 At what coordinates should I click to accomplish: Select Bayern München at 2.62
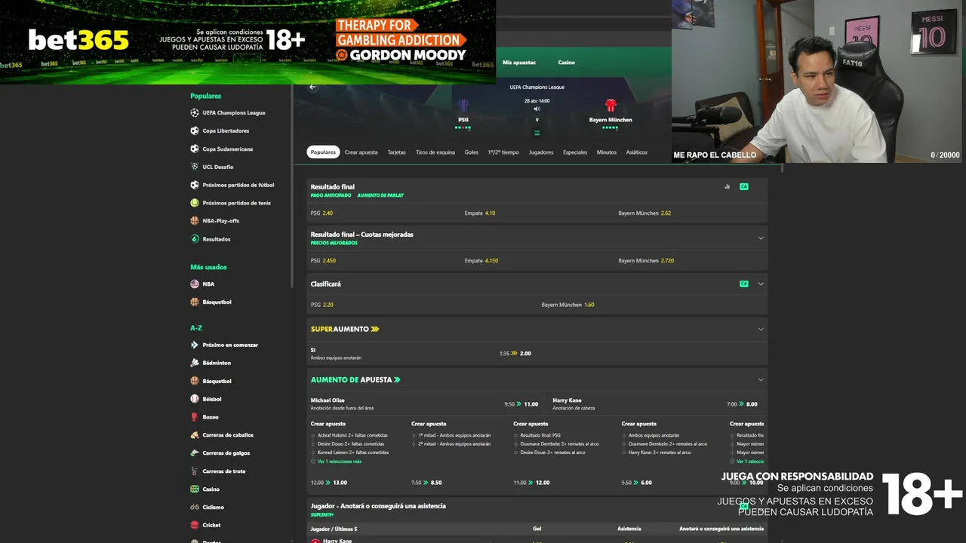point(691,213)
